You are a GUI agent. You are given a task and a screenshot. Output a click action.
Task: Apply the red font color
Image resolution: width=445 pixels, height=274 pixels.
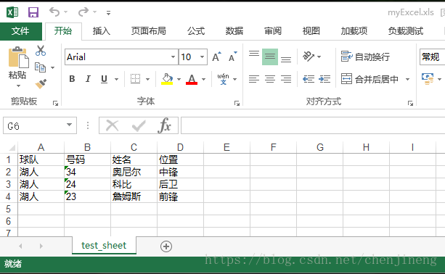point(192,79)
